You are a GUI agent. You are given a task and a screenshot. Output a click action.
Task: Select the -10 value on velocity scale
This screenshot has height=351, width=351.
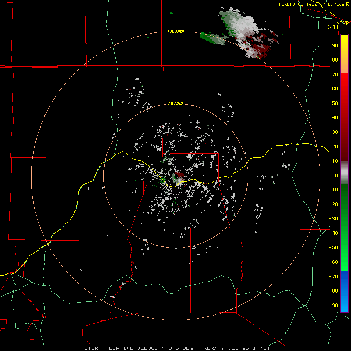point(333,190)
